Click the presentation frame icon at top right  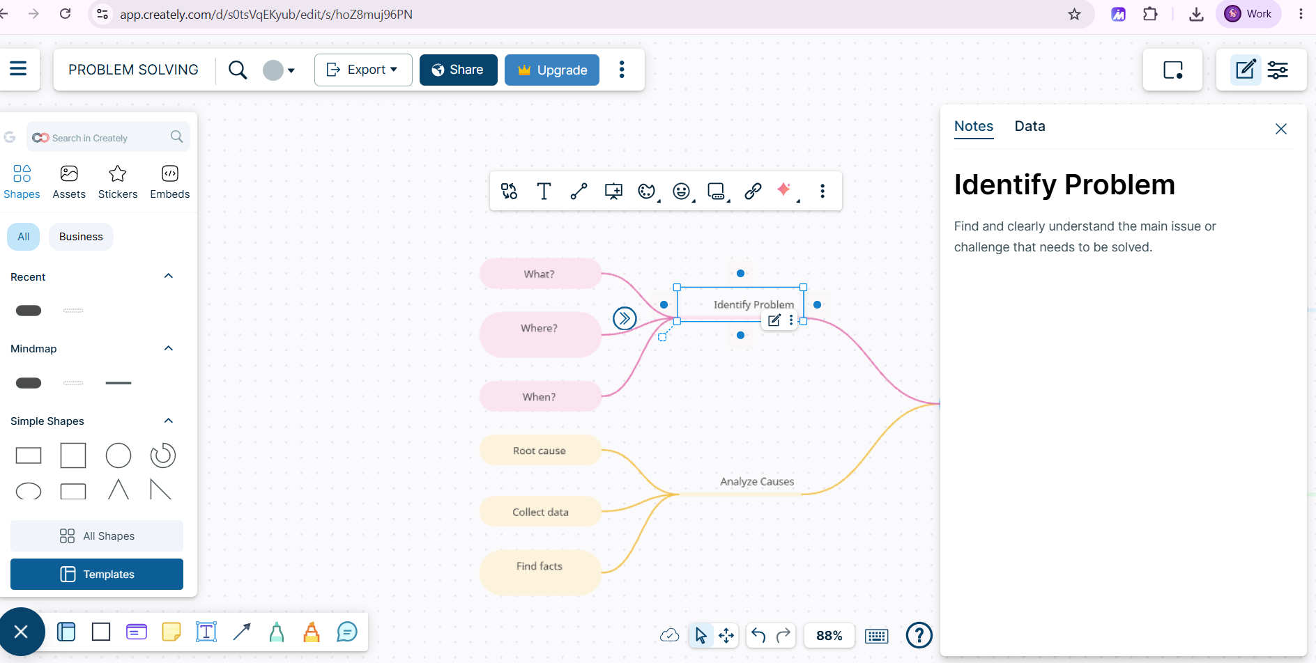click(1173, 70)
